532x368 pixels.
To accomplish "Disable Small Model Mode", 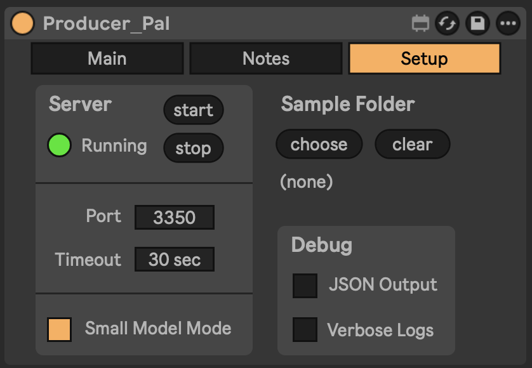I will point(61,329).
